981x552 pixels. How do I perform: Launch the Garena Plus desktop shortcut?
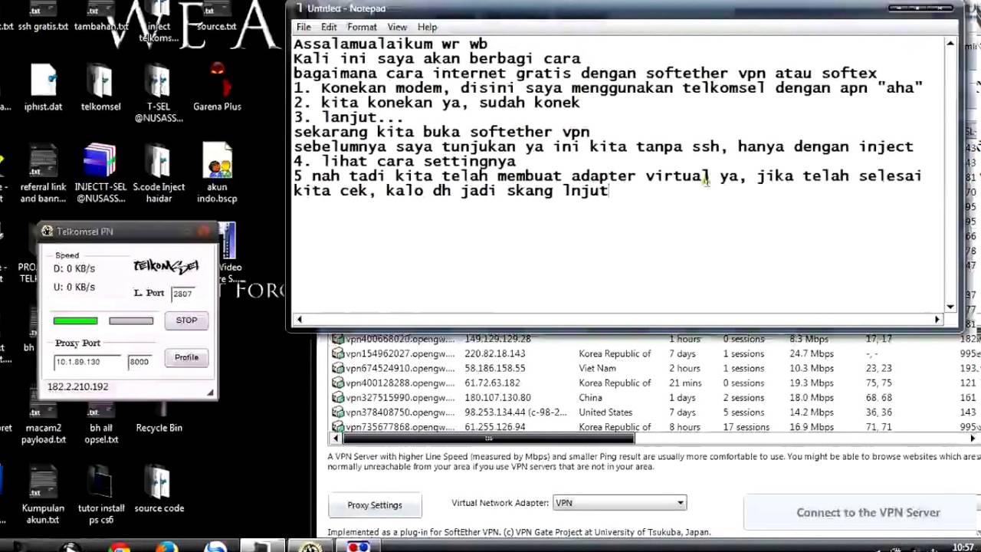(x=217, y=87)
